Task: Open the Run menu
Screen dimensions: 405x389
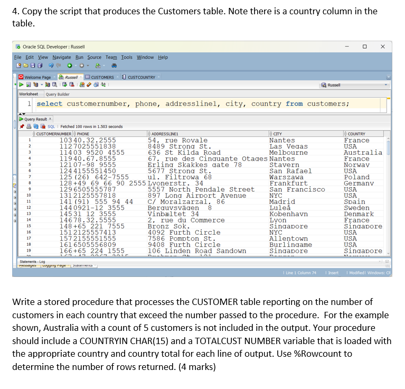Action: [x=79, y=57]
